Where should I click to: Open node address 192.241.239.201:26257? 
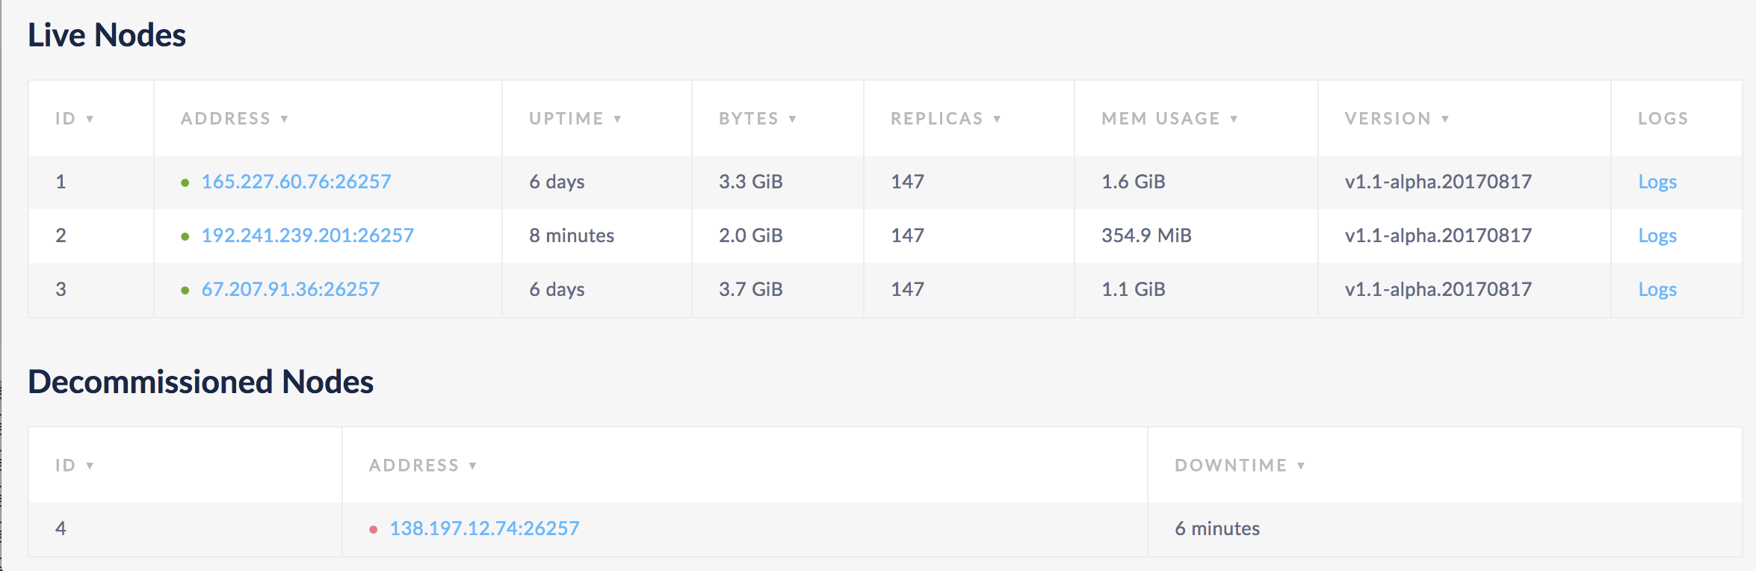coord(307,235)
